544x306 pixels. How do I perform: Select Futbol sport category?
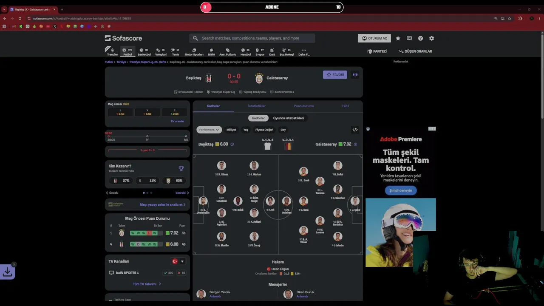[x=127, y=52]
